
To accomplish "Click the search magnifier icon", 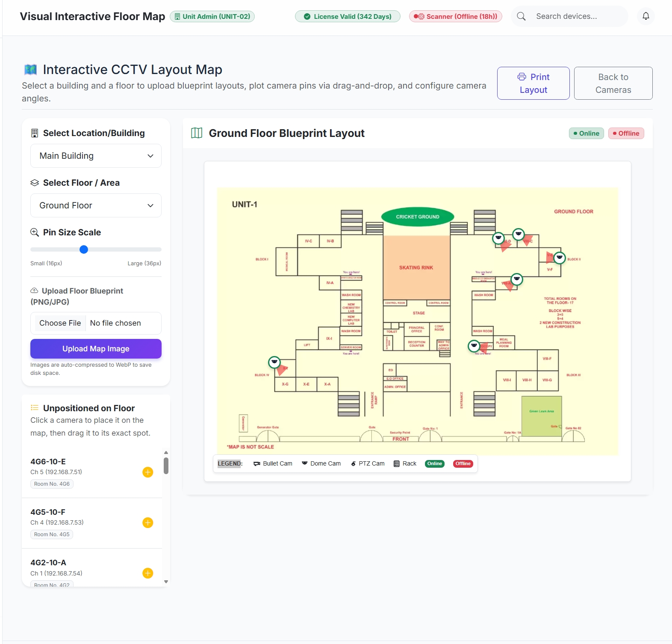I will coord(521,16).
